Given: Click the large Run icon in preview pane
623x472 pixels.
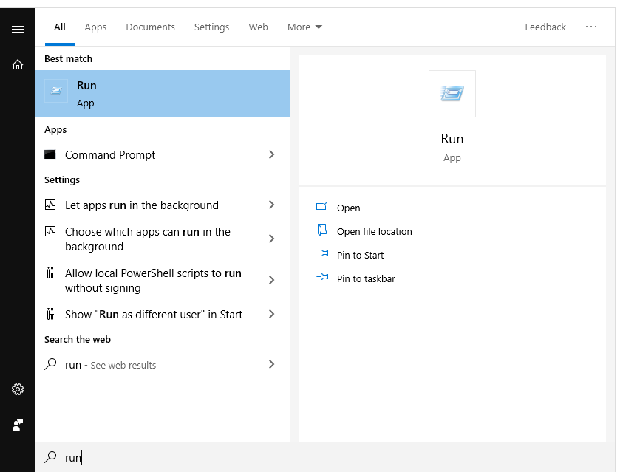Looking at the screenshot, I should point(452,94).
